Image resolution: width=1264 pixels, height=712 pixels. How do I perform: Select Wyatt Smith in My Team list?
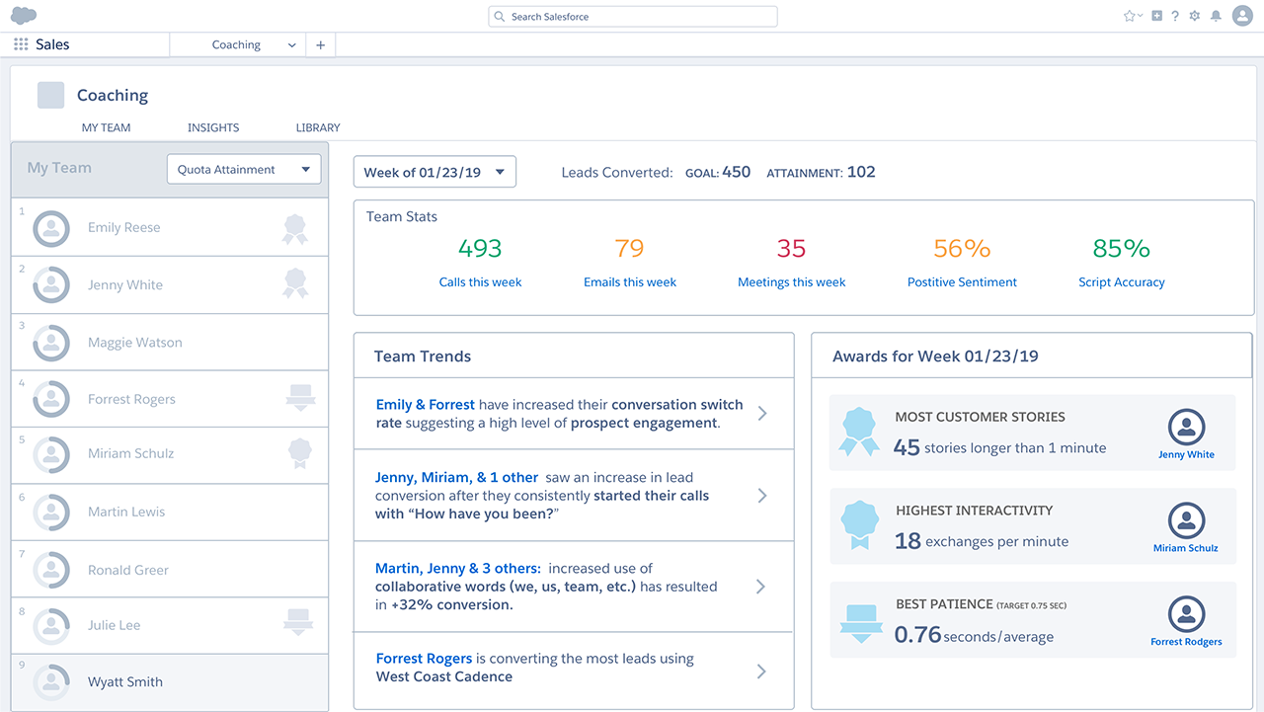point(125,682)
